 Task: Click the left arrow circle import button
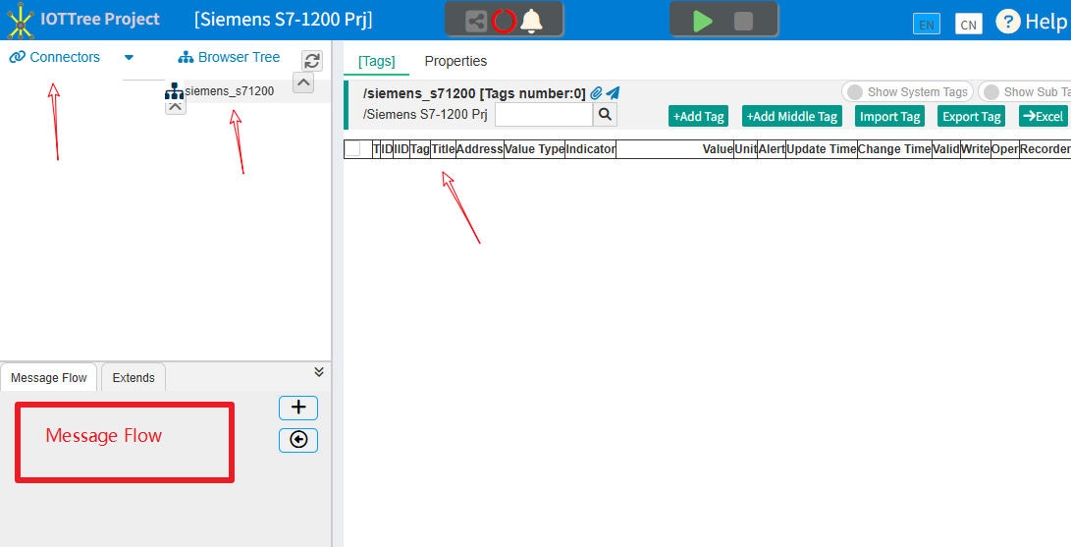pos(298,440)
